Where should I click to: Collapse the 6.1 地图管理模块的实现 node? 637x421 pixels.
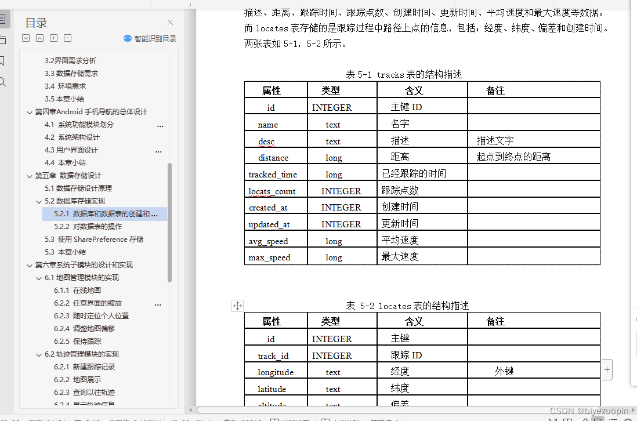(x=39, y=278)
